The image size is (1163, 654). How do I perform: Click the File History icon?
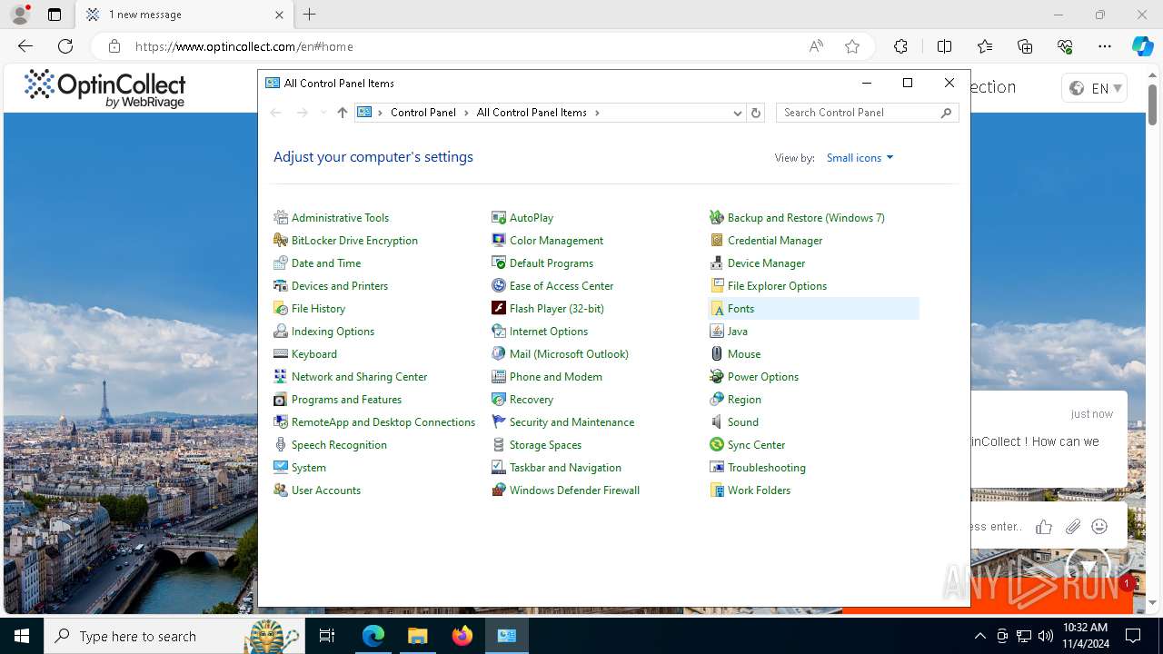[281, 309]
